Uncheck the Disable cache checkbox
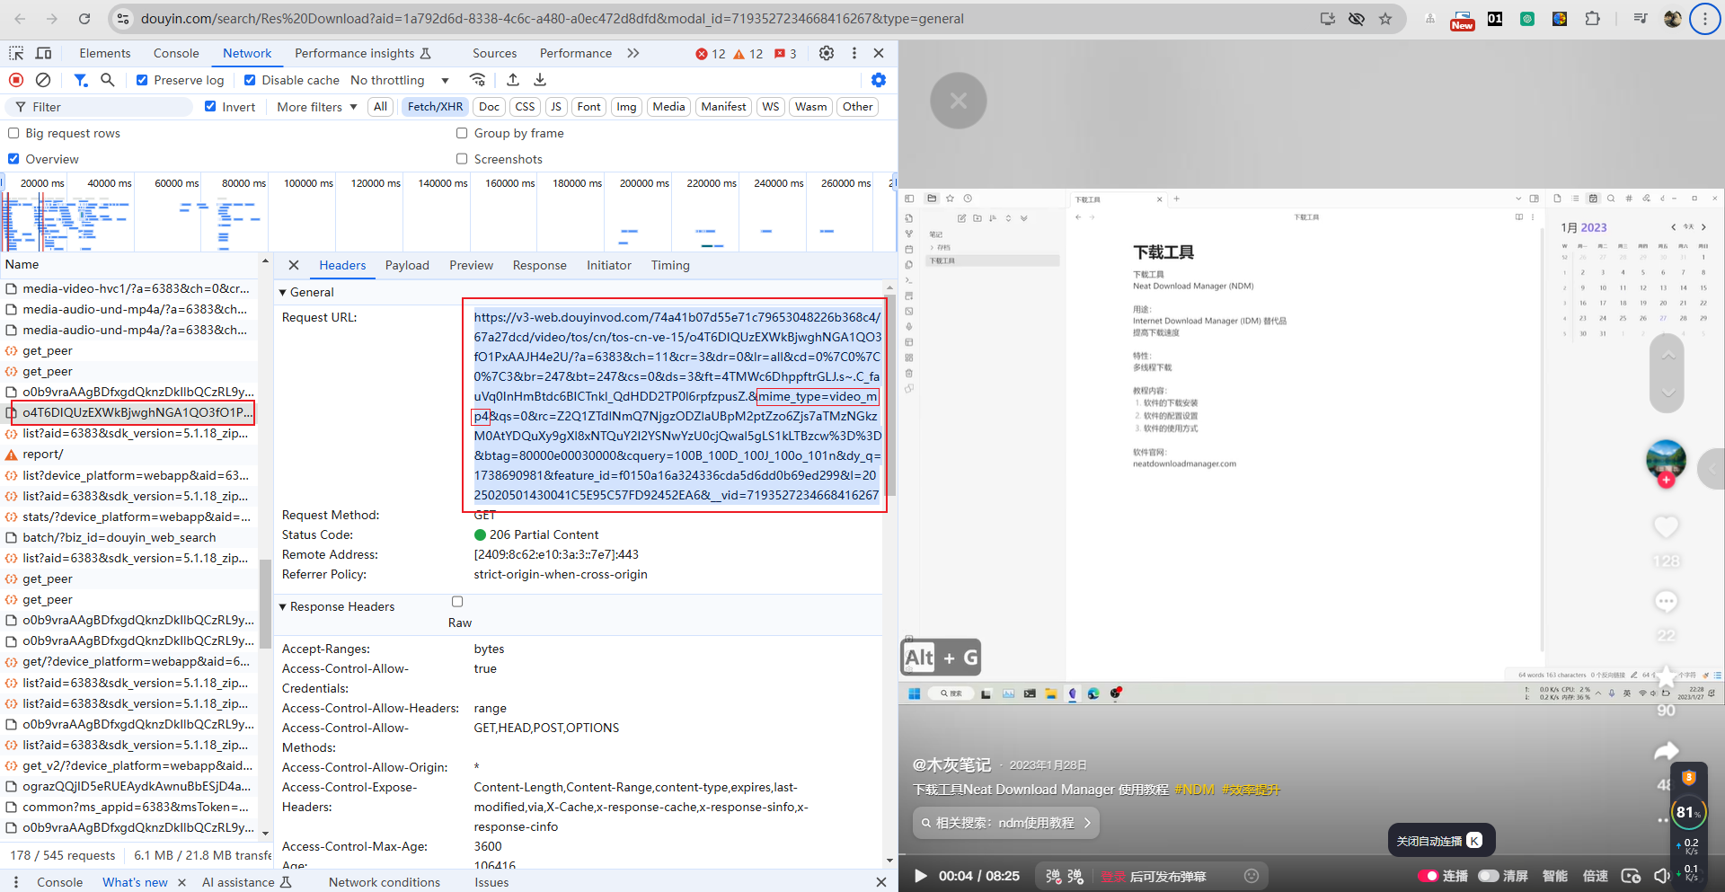Viewport: 1725px width, 892px height. 250,80
